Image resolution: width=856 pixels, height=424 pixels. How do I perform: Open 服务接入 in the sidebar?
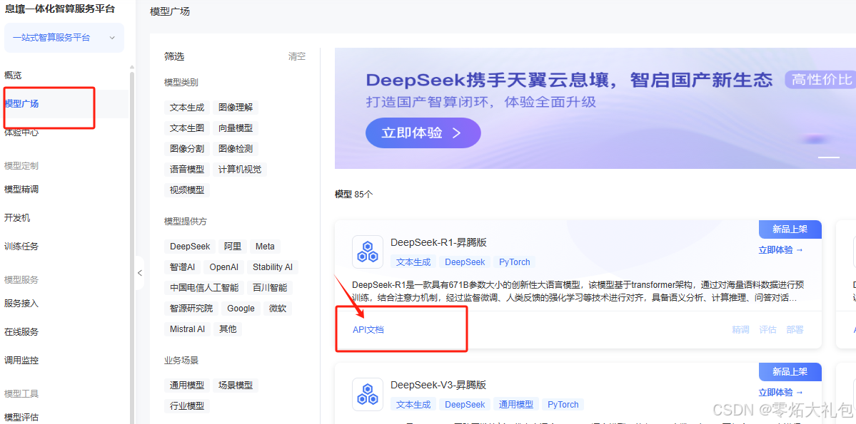click(22, 303)
